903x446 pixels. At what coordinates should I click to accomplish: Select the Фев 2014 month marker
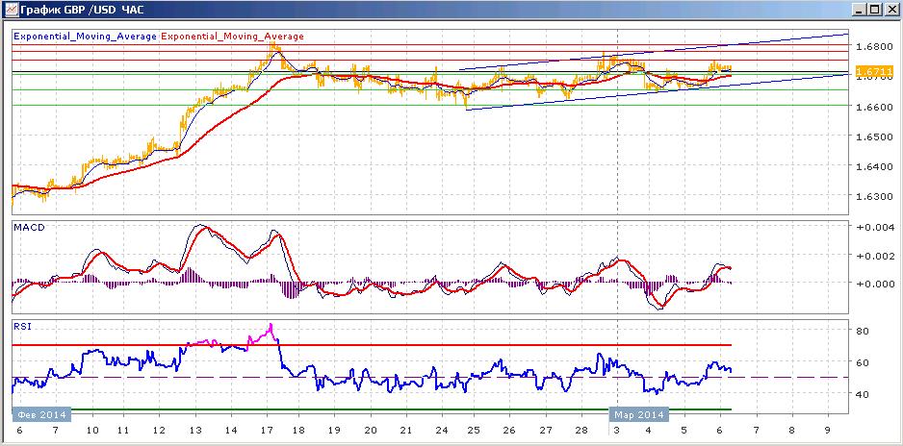pyautogui.click(x=41, y=414)
